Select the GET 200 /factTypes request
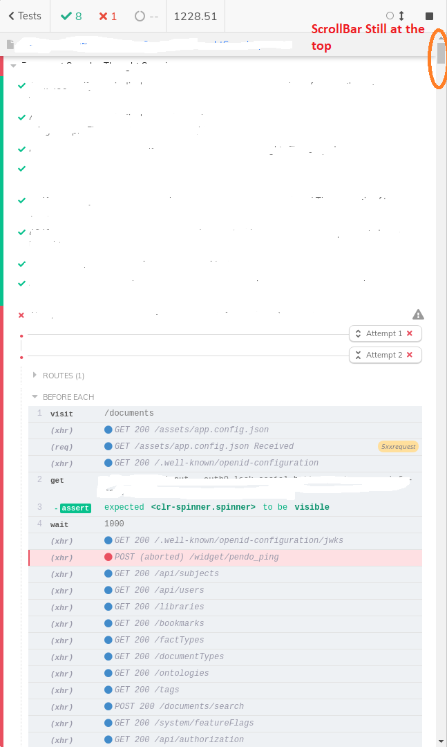 [x=225, y=640]
